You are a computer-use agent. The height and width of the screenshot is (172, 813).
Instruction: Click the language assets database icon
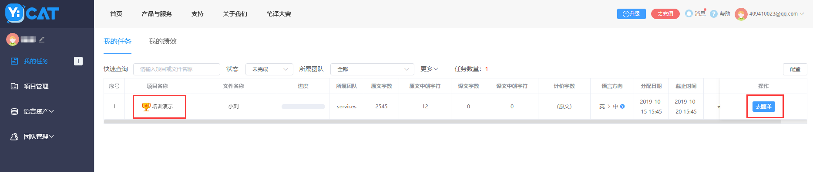click(x=14, y=111)
